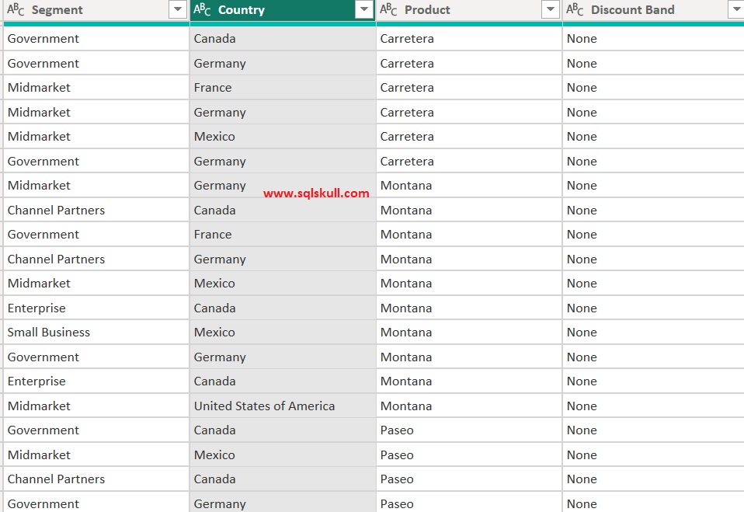The height and width of the screenshot is (512, 744).
Task: Open the Country column filter dropdown
Action: coord(364,9)
